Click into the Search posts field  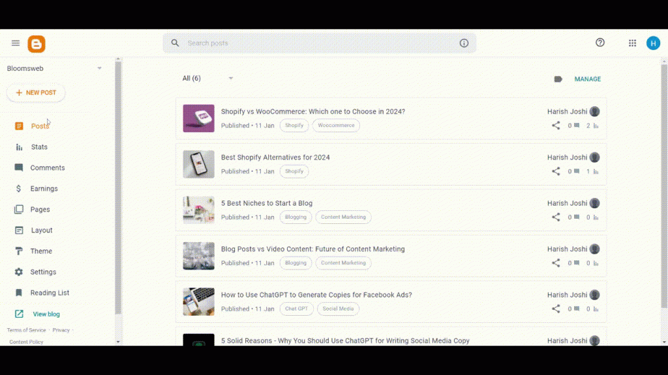320,43
